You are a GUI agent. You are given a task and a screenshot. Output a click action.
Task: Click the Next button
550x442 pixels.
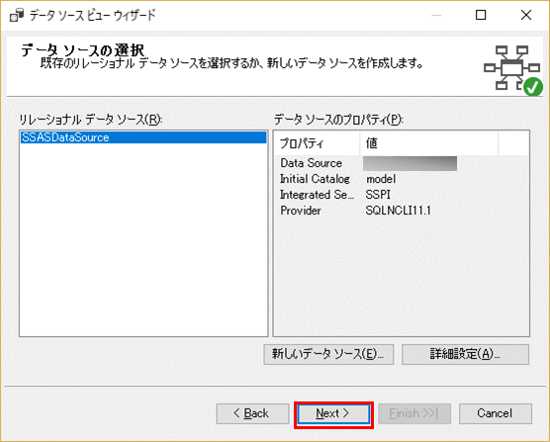333,413
